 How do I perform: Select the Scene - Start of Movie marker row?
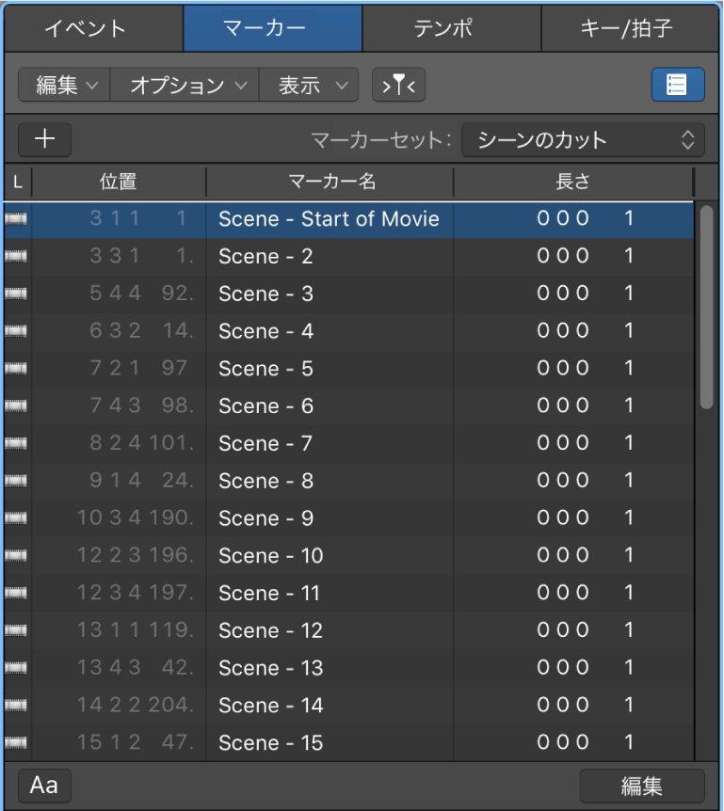pyautogui.click(x=329, y=219)
